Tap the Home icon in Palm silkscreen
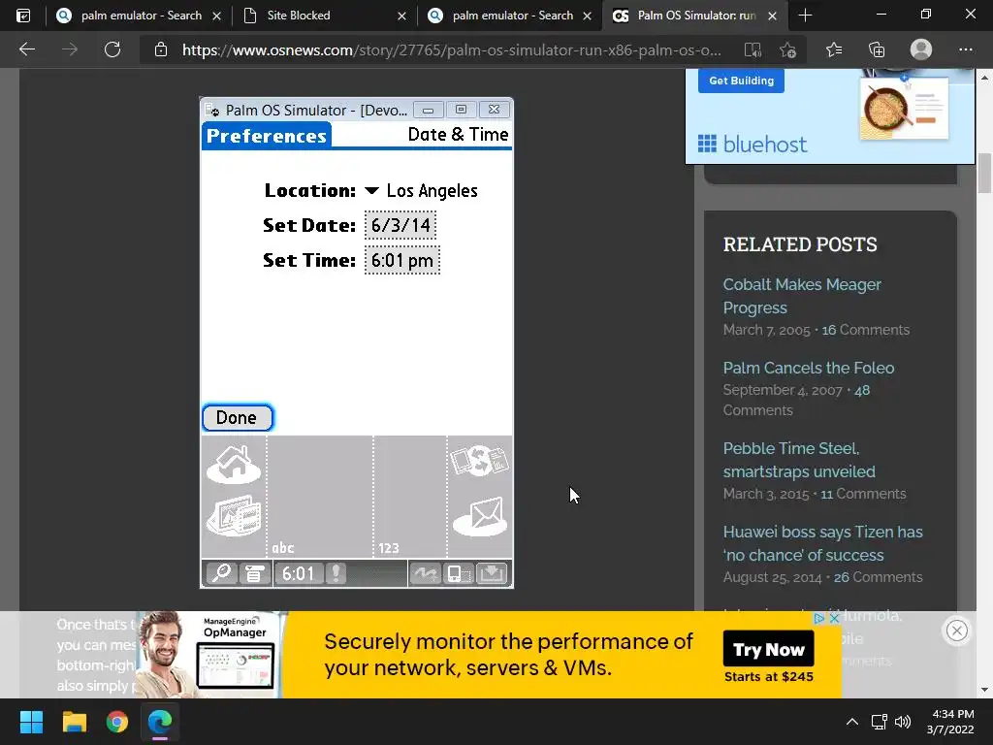 pyautogui.click(x=234, y=465)
